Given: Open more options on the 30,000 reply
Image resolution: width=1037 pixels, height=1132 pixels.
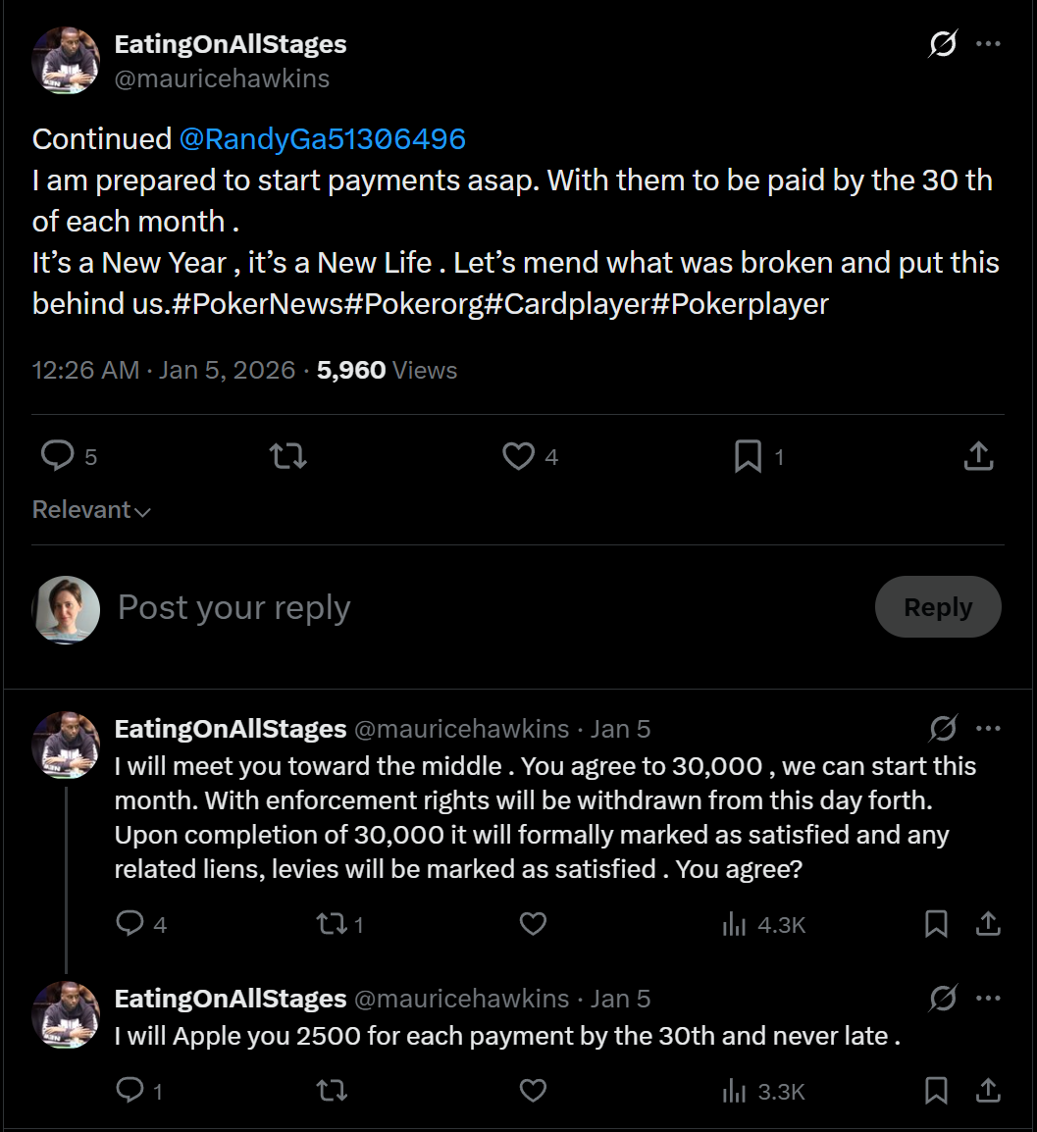Looking at the screenshot, I should [x=988, y=728].
